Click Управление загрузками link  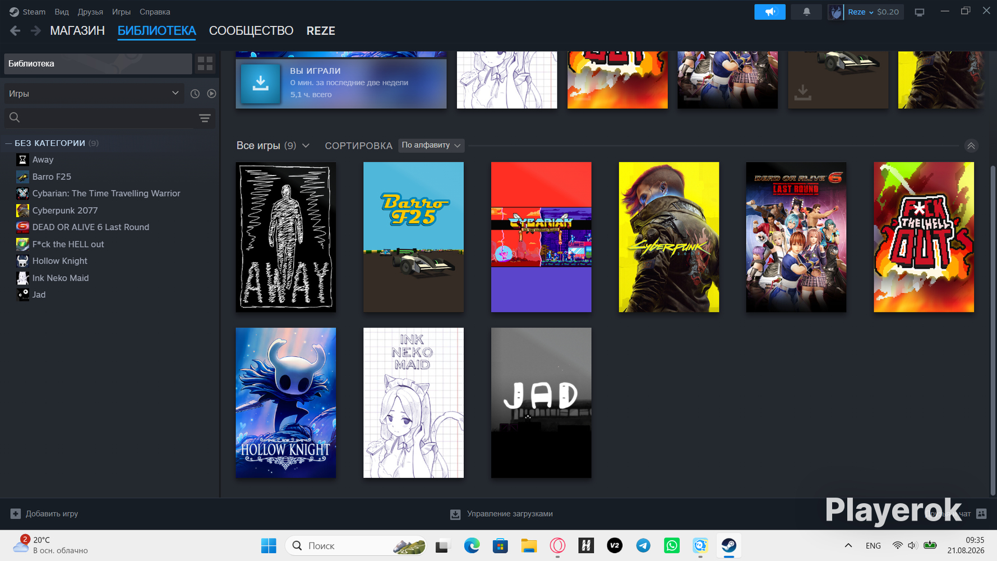point(510,514)
